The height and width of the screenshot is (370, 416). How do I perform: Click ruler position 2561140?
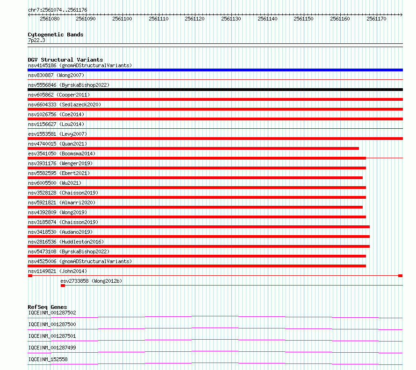tap(267, 19)
